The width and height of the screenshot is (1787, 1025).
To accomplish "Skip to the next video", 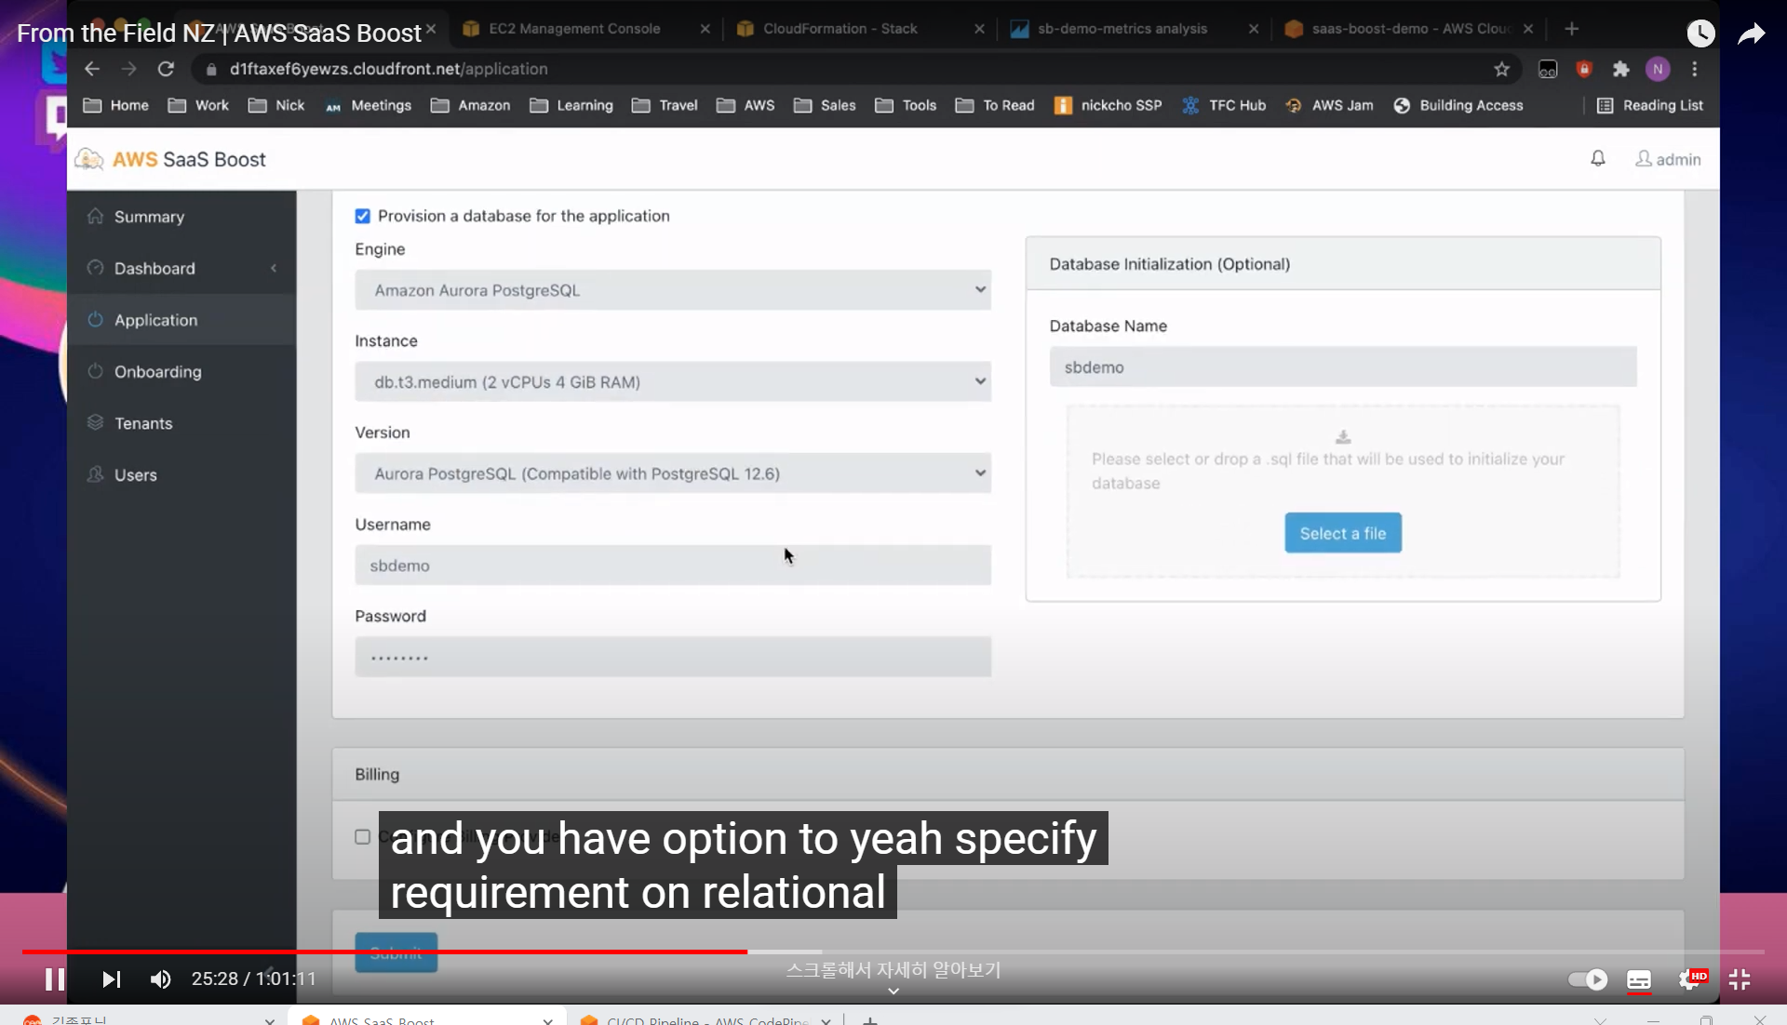I will click(x=111, y=979).
